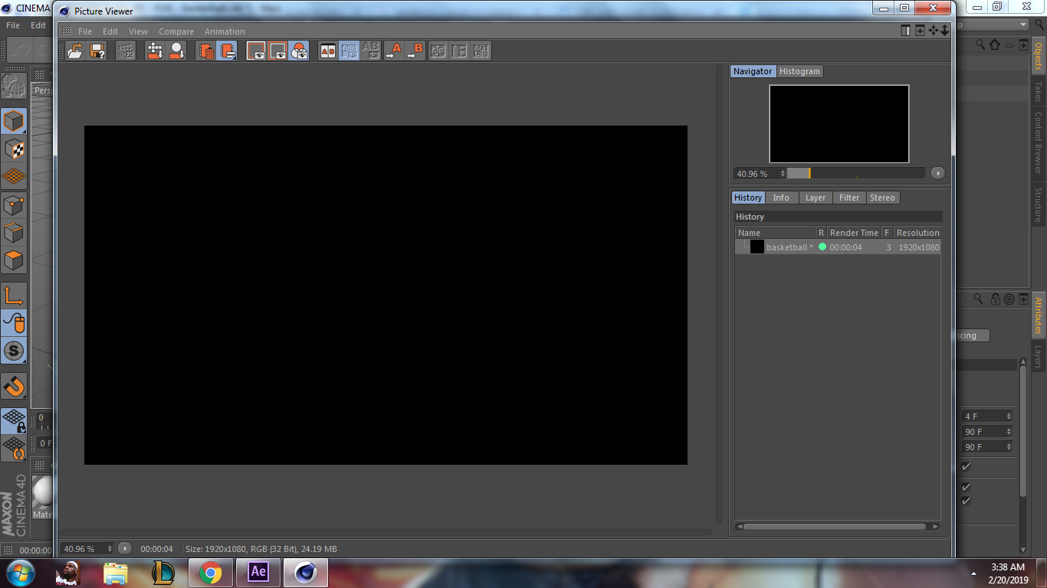The height and width of the screenshot is (588, 1047).
Task: Switch to the Histogram tab
Action: pyautogui.click(x=799, y=70)
